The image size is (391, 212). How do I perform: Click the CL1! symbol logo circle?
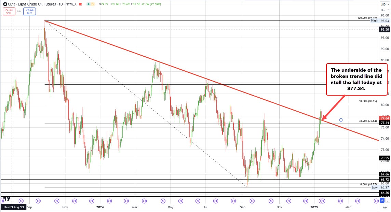point(5,4)
